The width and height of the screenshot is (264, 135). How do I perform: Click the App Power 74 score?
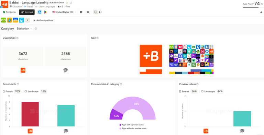coord(257,4)
